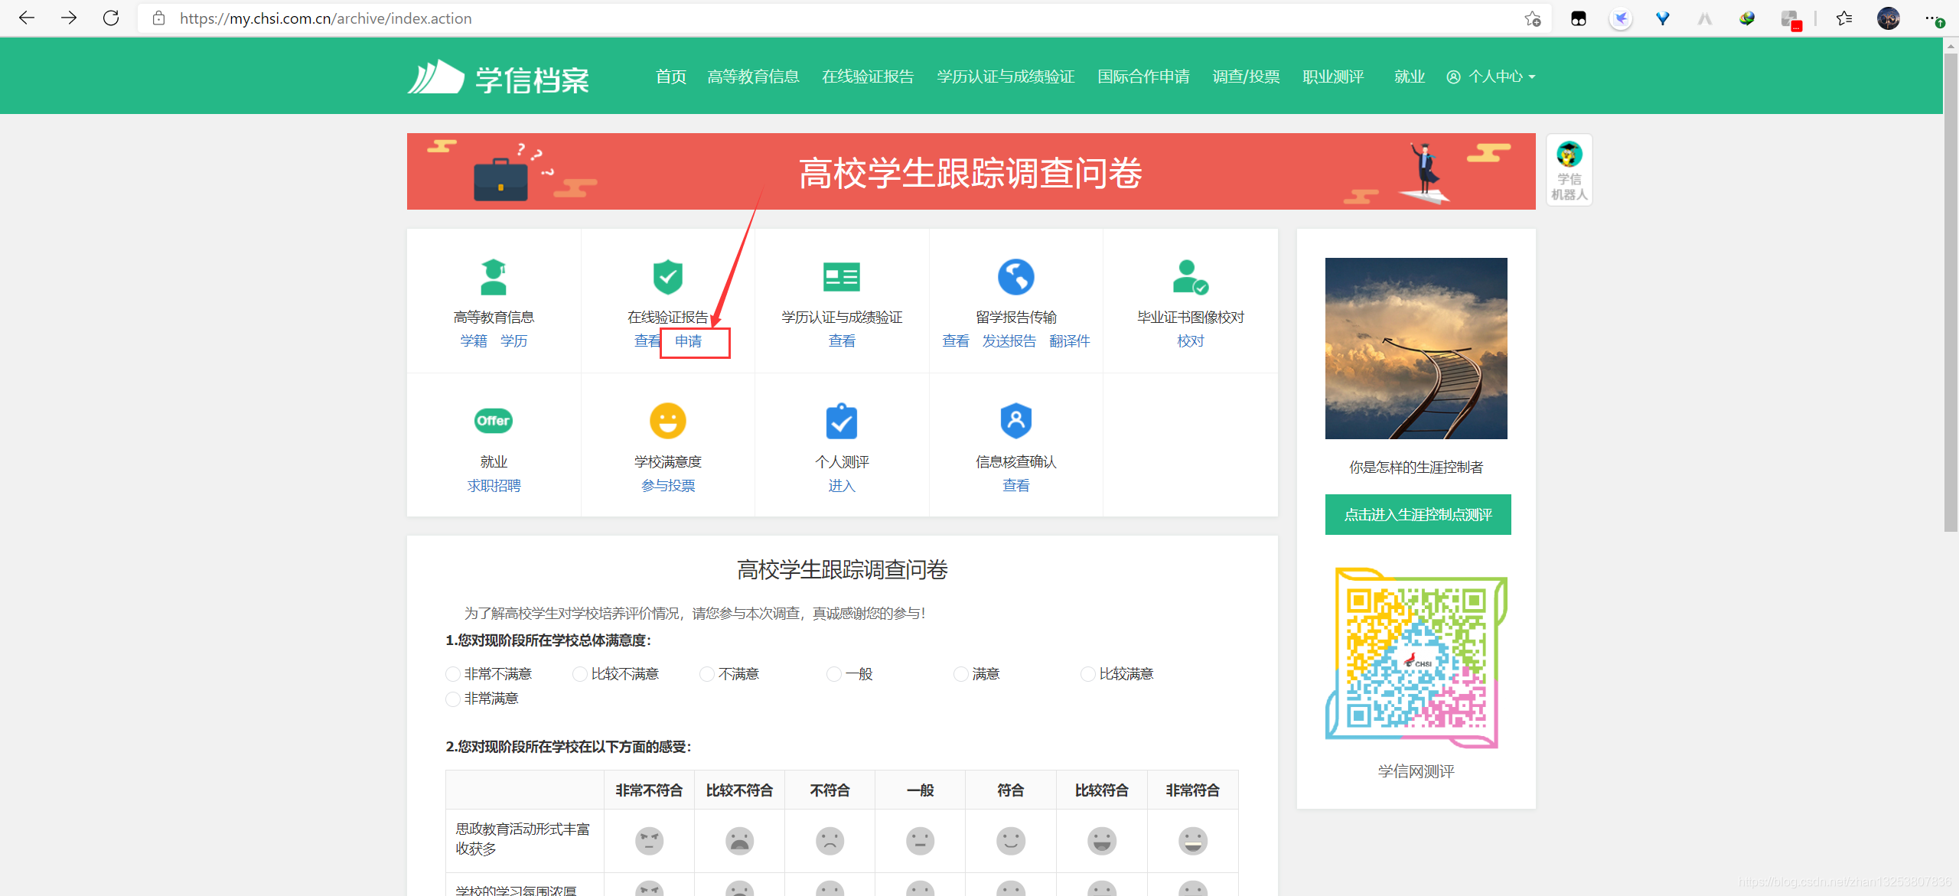Select the 比较不满意 radio button

pos(579,674)
